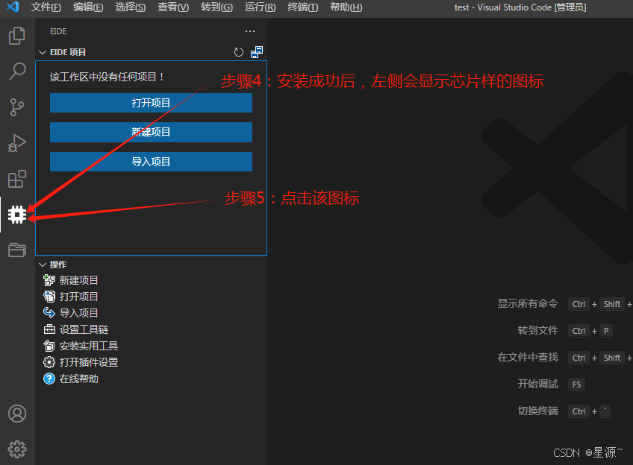Viewport: 633px width, 465px height.
Task: Click gear icon beside 打开插件设置
Action: (x=49, y=362)
